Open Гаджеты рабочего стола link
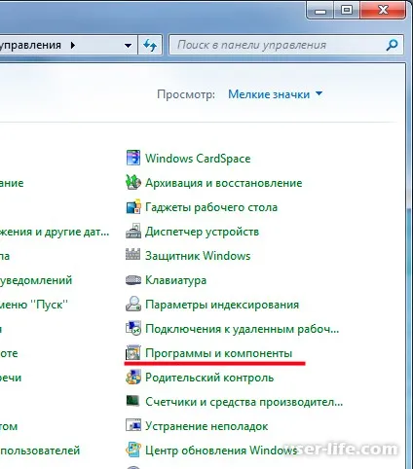The image size is (413, 469). 211,207
